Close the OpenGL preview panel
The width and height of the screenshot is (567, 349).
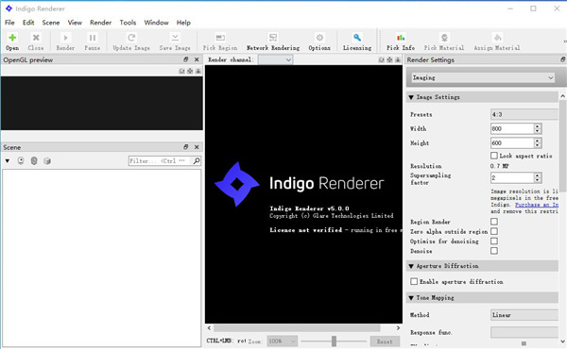coord(197,59)
